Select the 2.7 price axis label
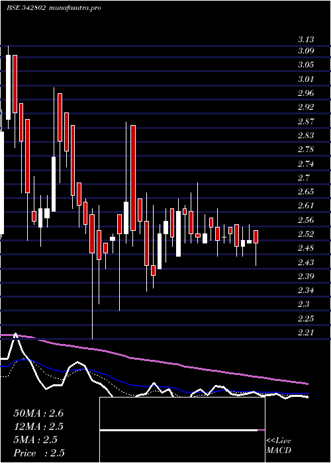 (x=303, y=178)
